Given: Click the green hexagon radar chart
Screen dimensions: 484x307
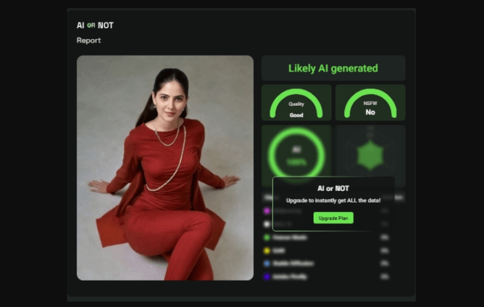Looking at the screenshot, I should pyautogui.click(x=370, y=156).
